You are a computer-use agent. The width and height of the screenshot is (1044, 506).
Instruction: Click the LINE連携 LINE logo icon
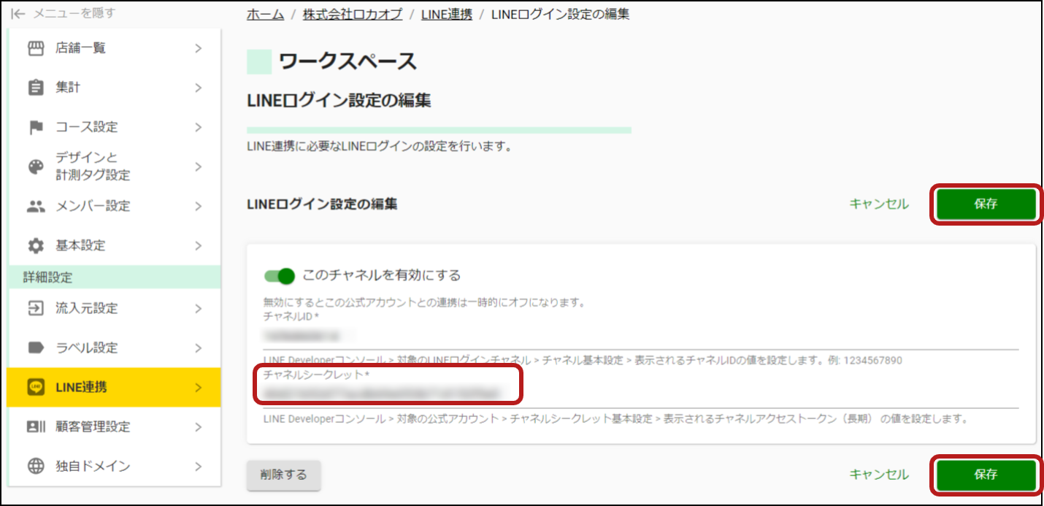[x=36, y=387]
